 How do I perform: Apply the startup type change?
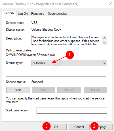point(102,127)
